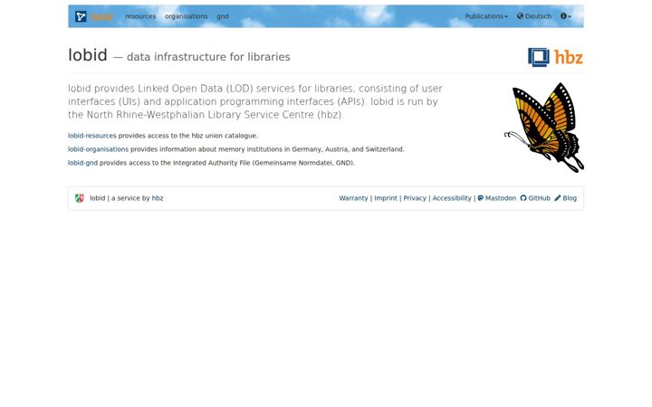The image size is (652, 407).
Task: Switch language to Deutsch
Action: pyautogui.click(x=538, y=16)
